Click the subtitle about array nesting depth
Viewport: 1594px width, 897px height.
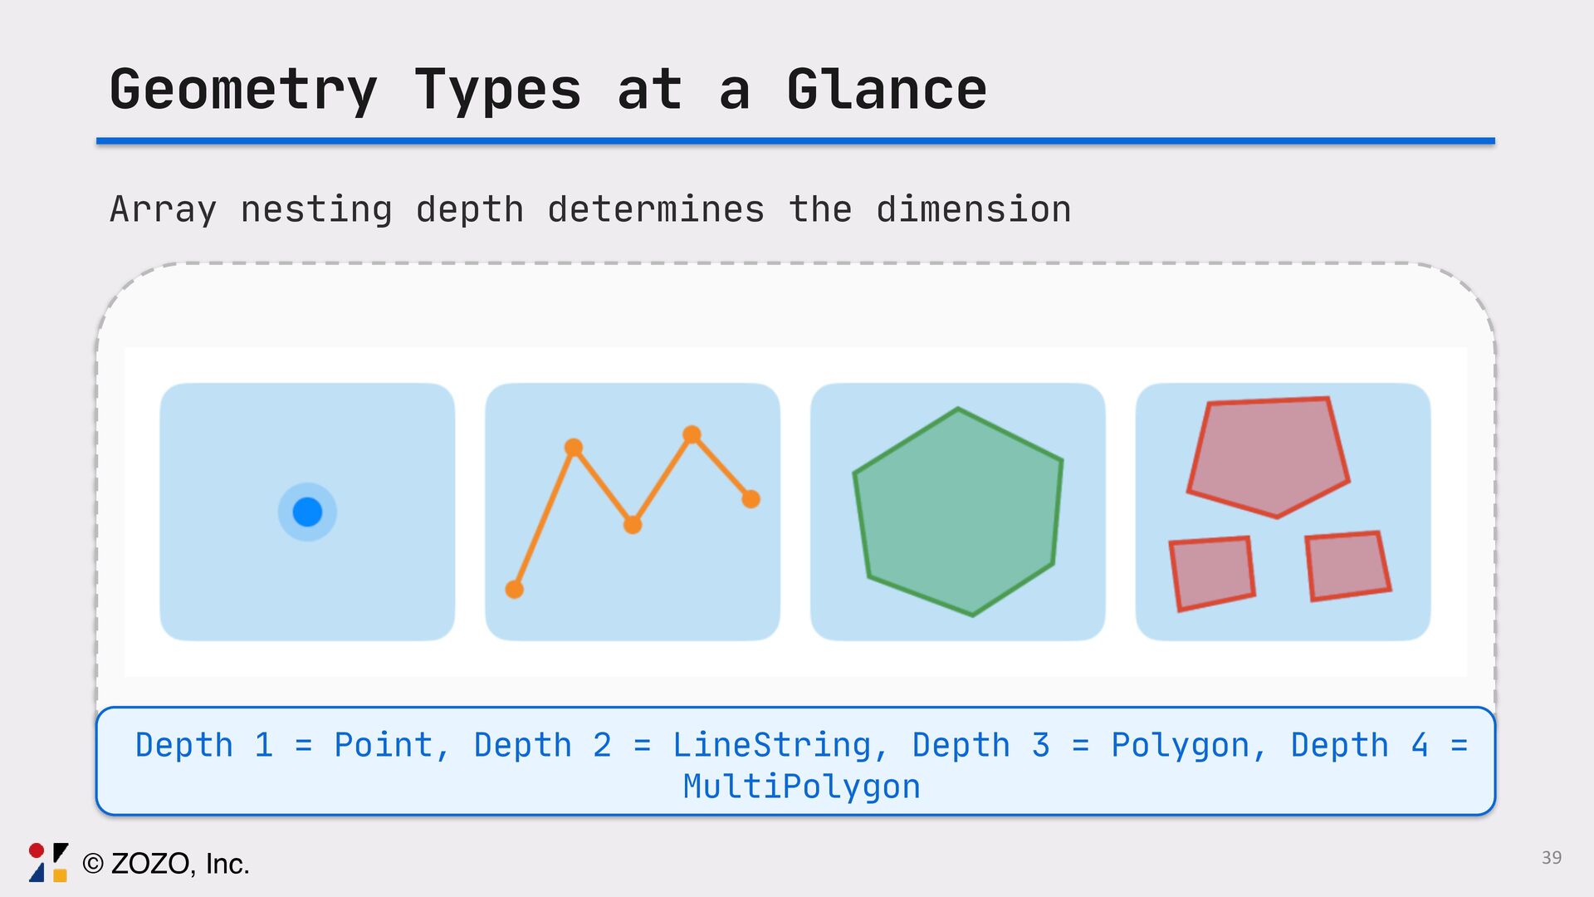[x=590, y=209]
